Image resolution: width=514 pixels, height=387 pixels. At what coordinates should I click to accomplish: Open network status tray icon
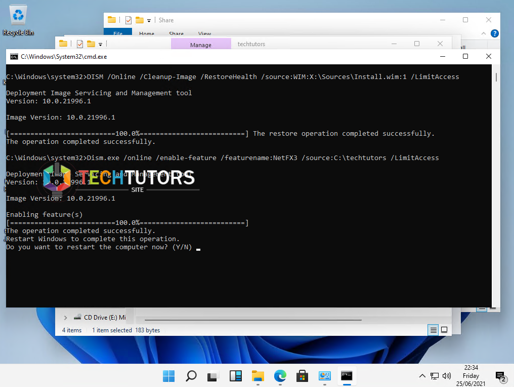pyautogui.click(x=435, y=376)
